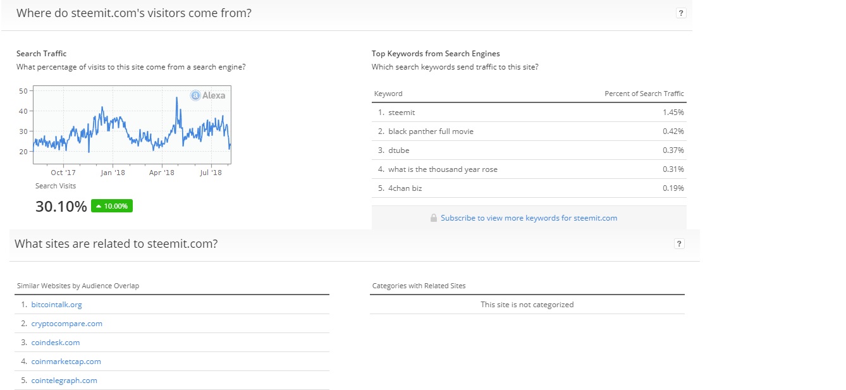Click the Alexa logo on the chart
The image size is (846, 390).
(208, 95)
